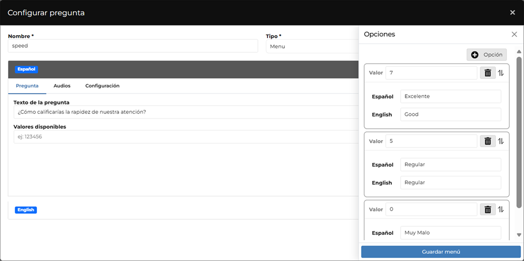Focus the Valores disponibles input
The image size is (524, 261).
pos(186,137)
